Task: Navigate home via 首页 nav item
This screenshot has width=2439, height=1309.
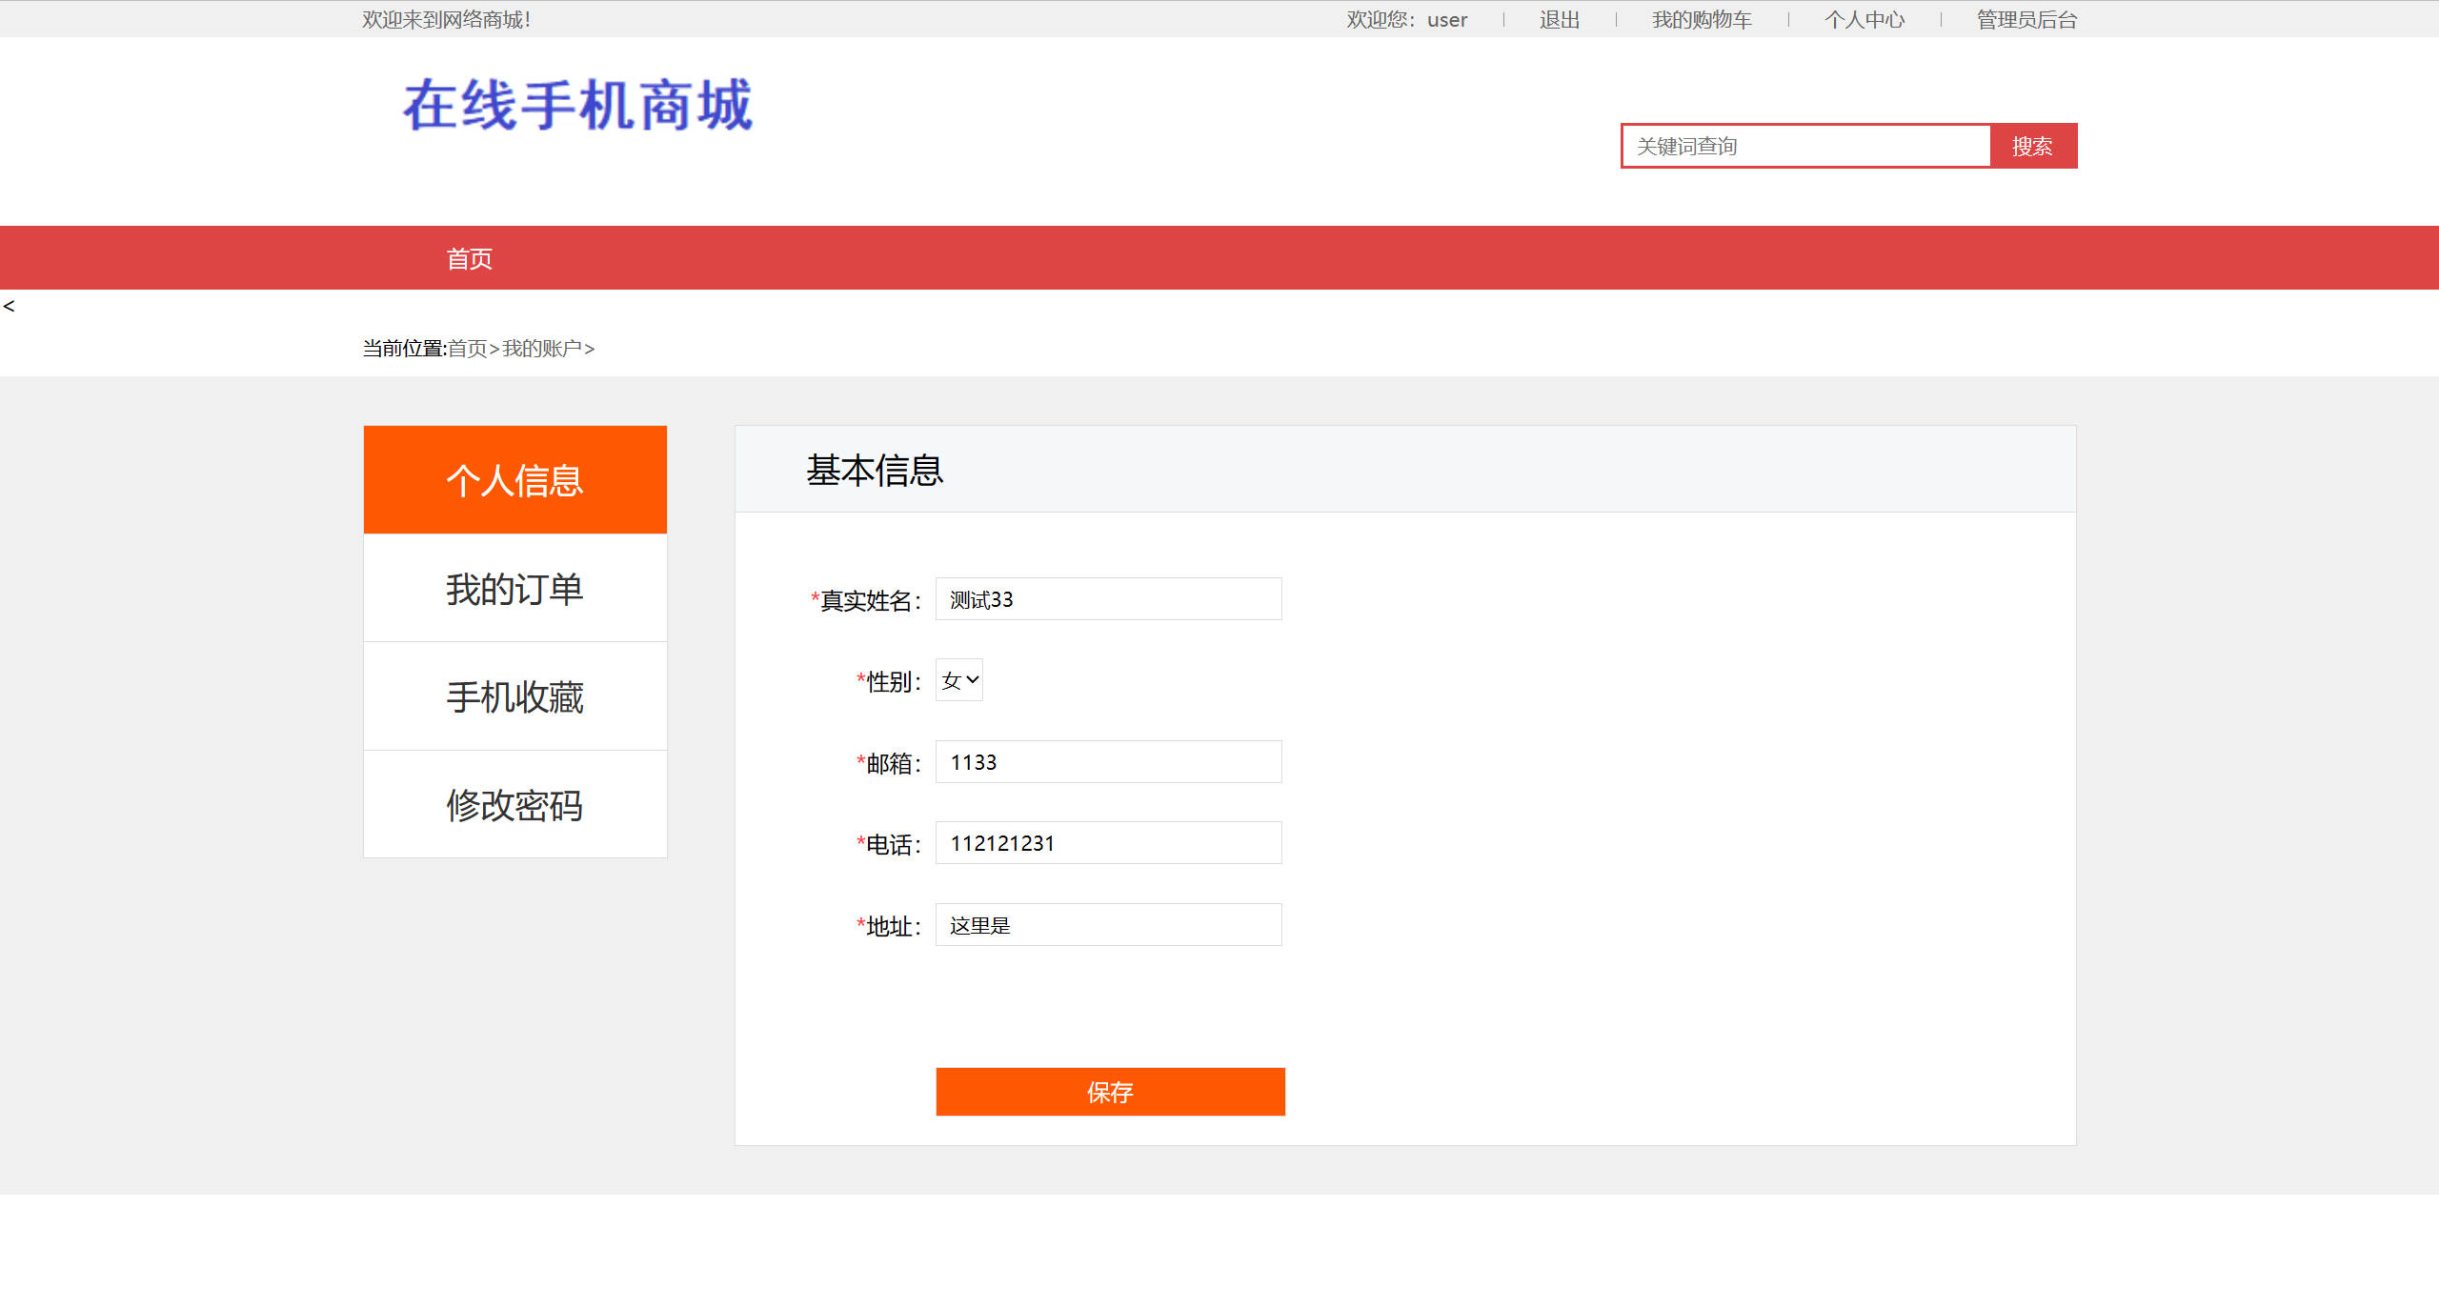Action: point(470,257)
